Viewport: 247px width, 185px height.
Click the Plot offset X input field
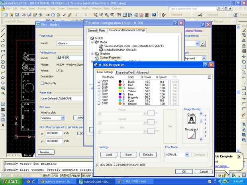[54, 133]
